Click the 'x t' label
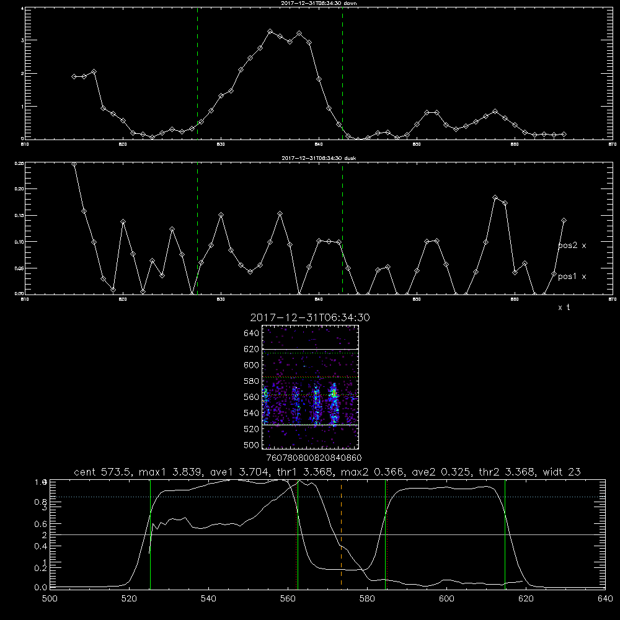Screen dimensions: 620x620 [x=564, y=308]
